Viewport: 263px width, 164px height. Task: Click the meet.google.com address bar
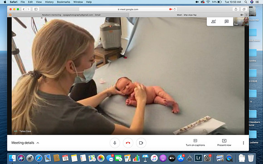click(128, 9)
